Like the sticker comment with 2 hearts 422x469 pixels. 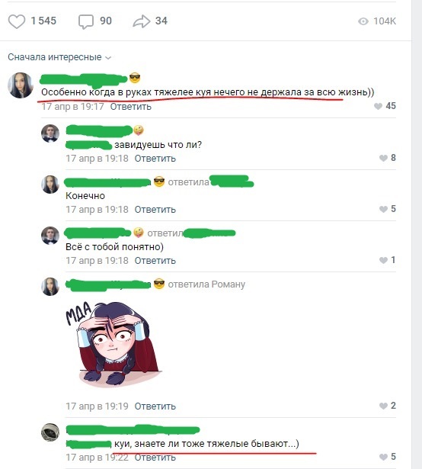click(383, 406)
